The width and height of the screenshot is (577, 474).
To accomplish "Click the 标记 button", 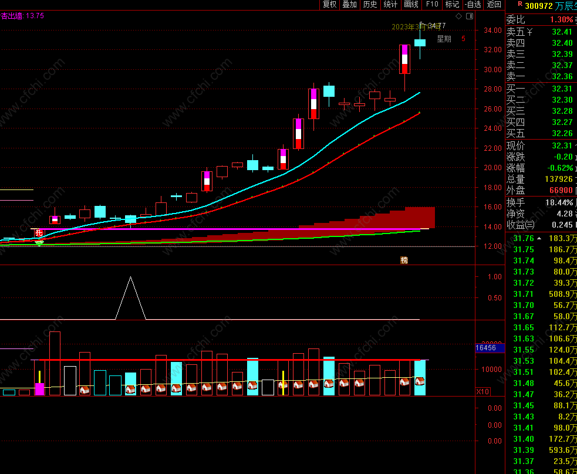I will click(x=452, y=5).
